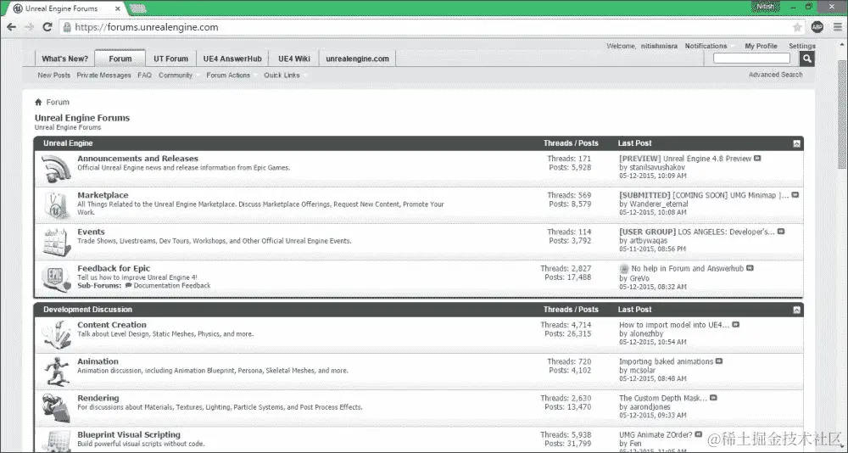This screenshot has height=453, width=848.
Task: Click the SSL padlock icon in address bar
Action: click(66, 27)
